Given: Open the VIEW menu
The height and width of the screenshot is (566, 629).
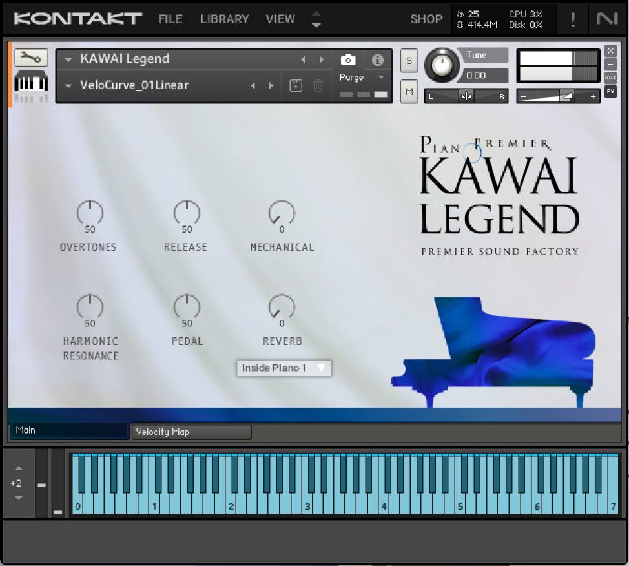Looking at the screenshot, I should [280, 19].
